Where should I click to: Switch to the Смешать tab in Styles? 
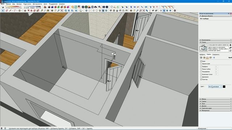click(x=216, y=55)
